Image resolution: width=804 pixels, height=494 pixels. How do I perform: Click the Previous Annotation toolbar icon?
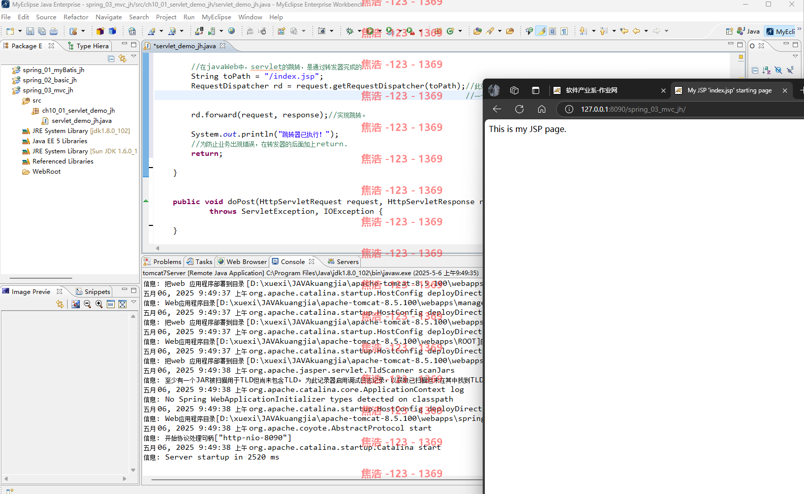pyautogui.click(x=603, y=31)
